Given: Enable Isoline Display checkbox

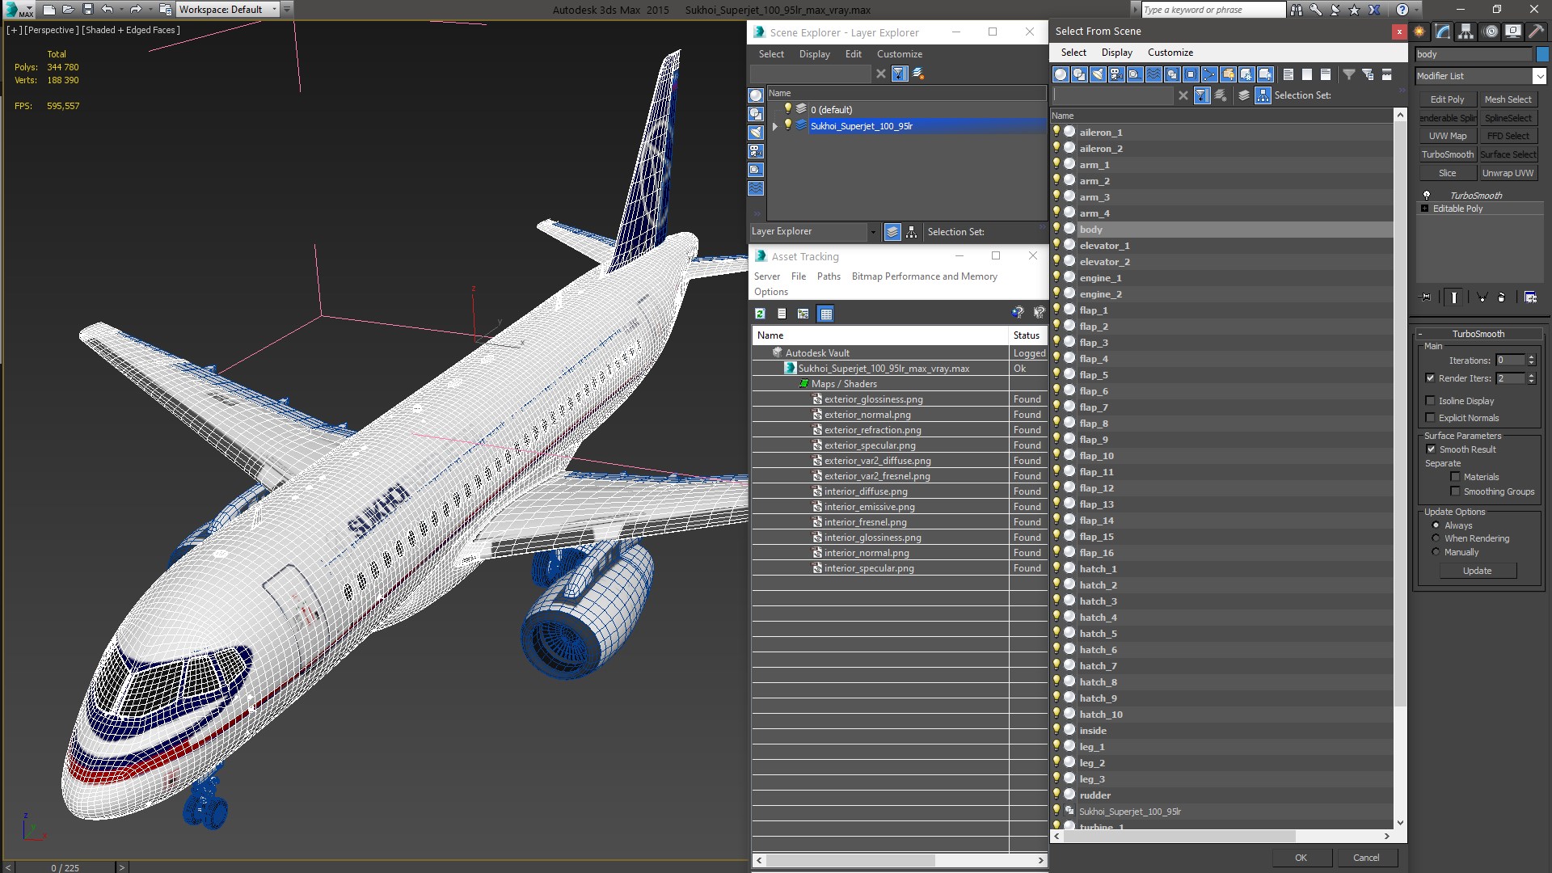Looking at the screenshot, I should click(1430, 401).
